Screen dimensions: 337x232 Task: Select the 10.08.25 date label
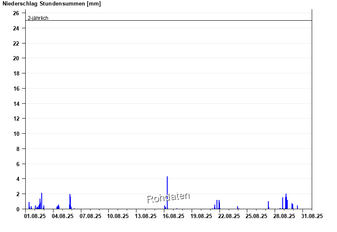coord(118,216)
